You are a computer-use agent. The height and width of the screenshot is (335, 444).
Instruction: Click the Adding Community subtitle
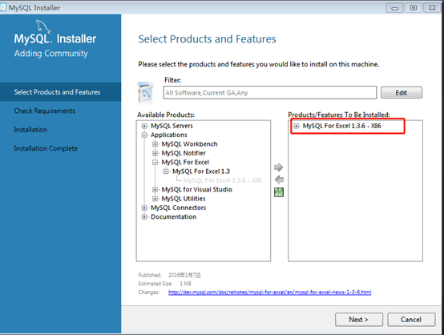[51, 54]
